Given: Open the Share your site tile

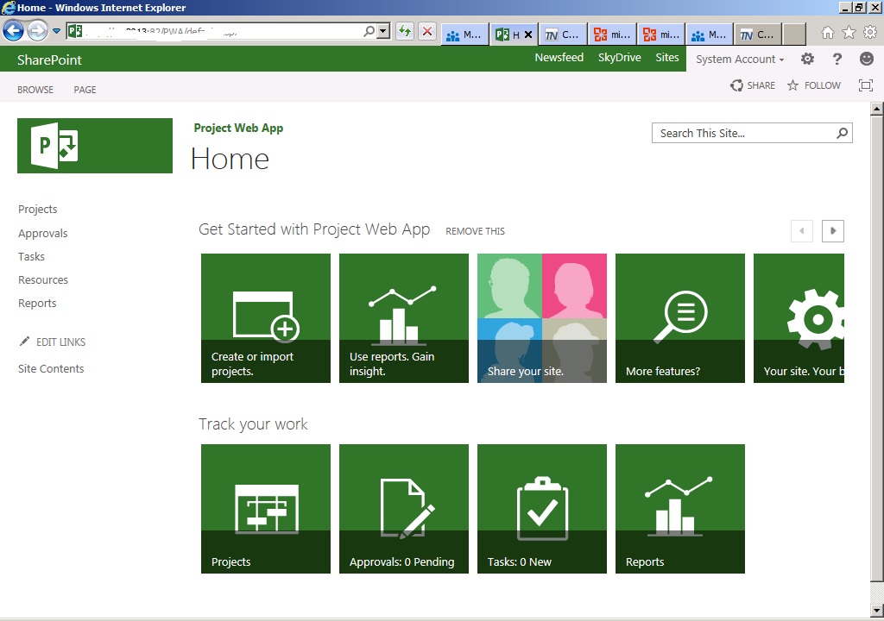Looking at the screenshot, I should (542, 318).
